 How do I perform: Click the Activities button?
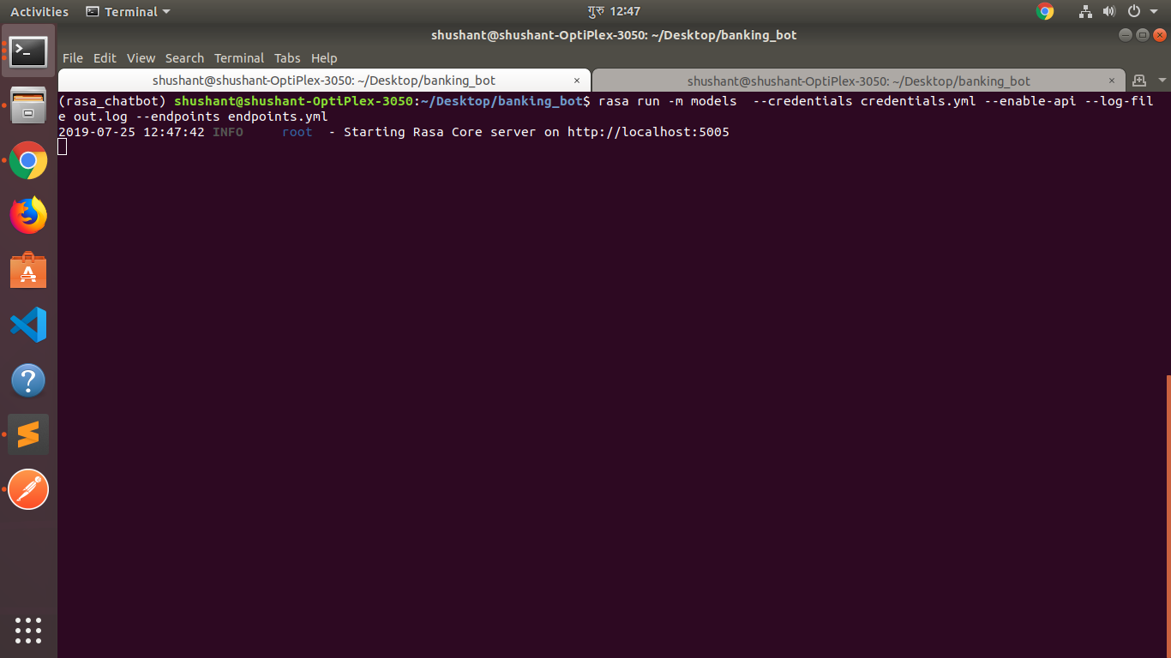click(x=39, y=11)
